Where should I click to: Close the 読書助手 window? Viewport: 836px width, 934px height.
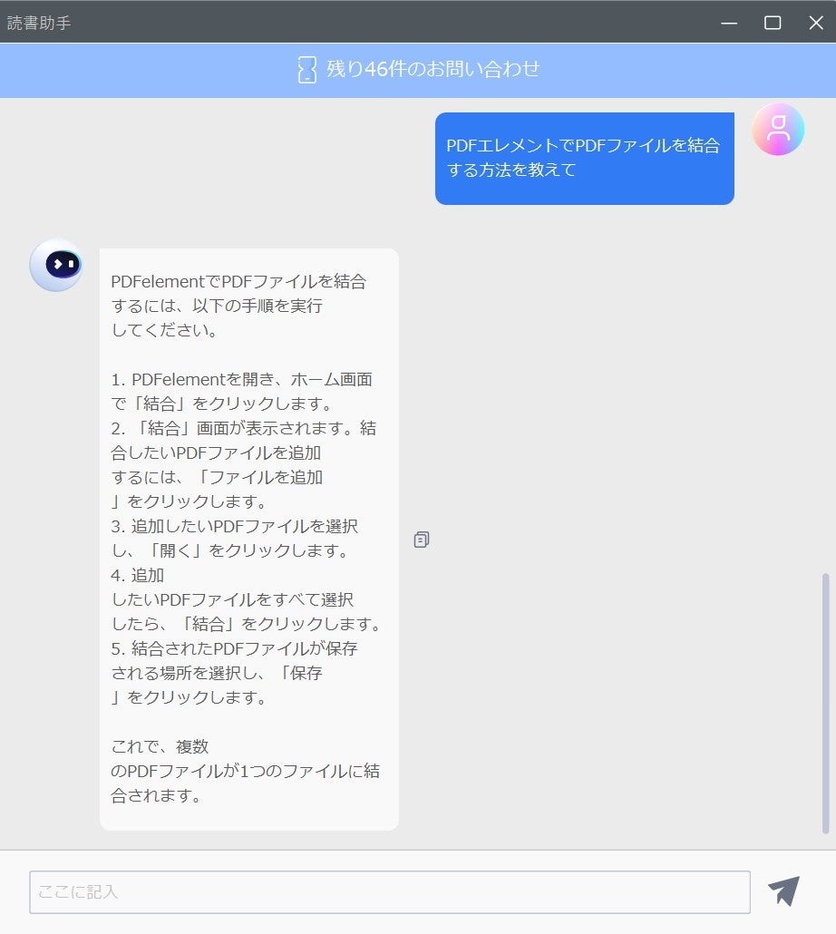(816, 23)
